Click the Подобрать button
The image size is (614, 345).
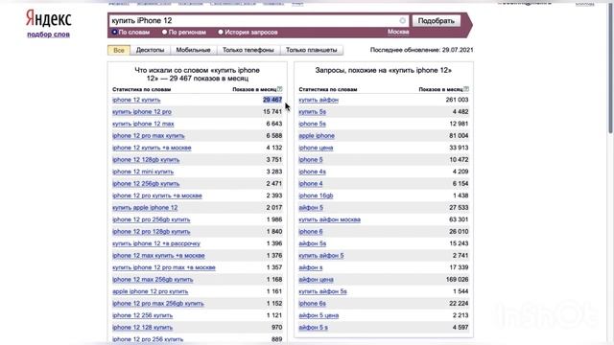point(437,21)
